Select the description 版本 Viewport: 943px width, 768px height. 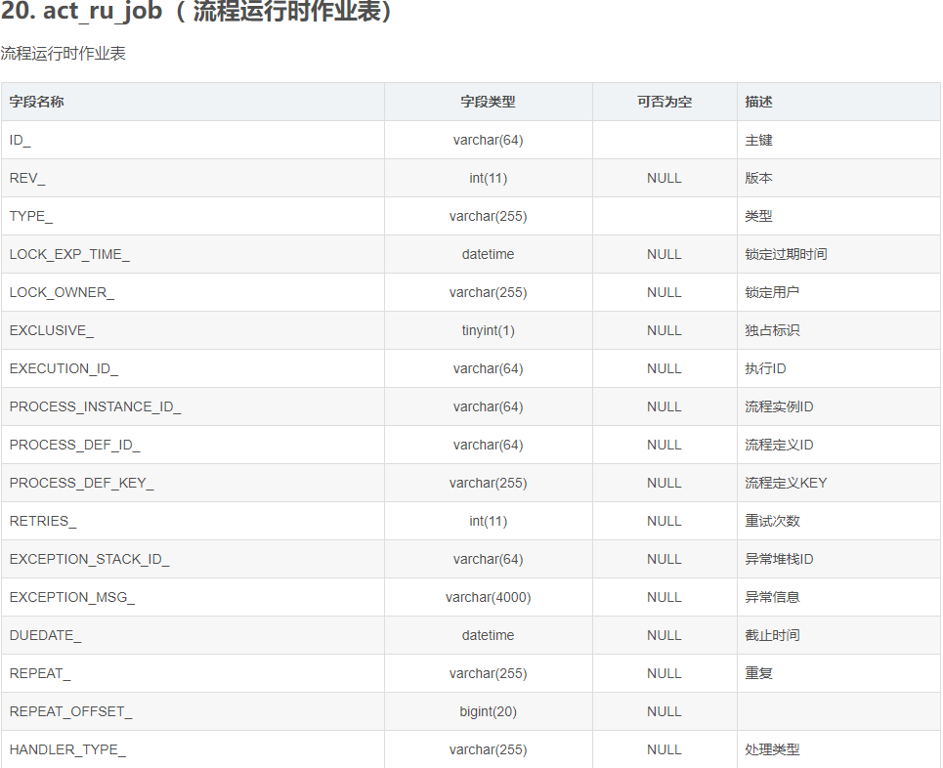pos(758,178)
